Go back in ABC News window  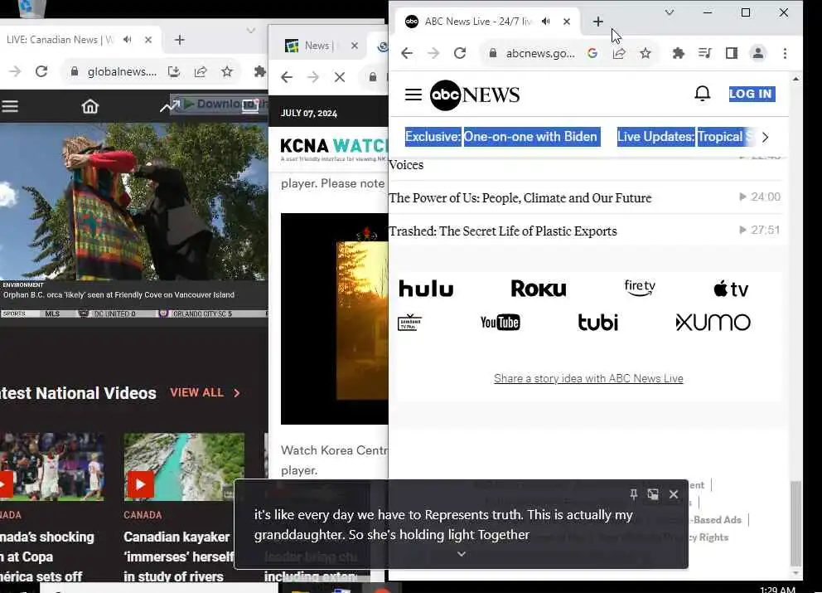coord(407,53)
